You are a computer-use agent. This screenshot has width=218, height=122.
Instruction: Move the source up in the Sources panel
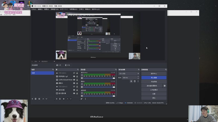point(68,99)
